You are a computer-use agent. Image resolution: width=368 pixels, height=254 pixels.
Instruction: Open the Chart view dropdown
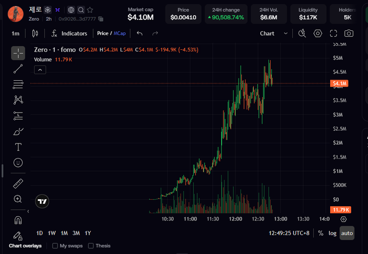[274, 34]
